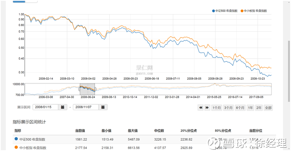
Task: Open the start date calendar picker
Action: tap(63, 107)
